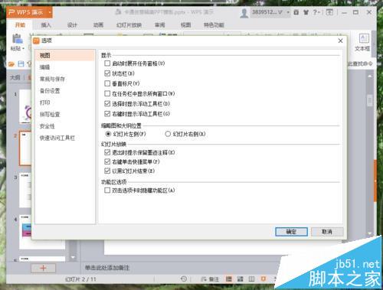Click the slide panel scroll-down arrow
This screenshot has width=383, height=290.
pyautogui.click(x=73, y=257)
